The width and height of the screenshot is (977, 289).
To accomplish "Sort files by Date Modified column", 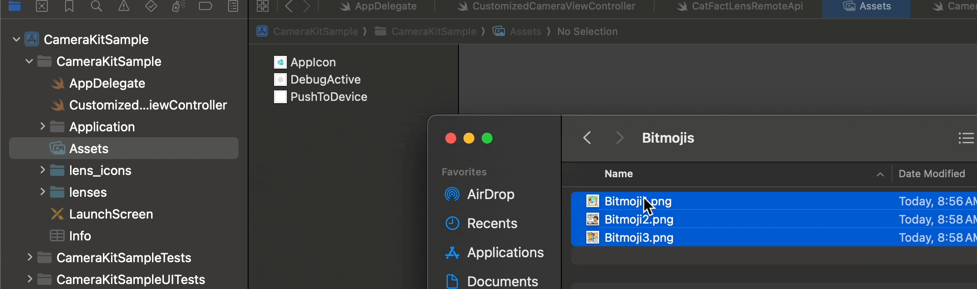I will coord(931,174).
